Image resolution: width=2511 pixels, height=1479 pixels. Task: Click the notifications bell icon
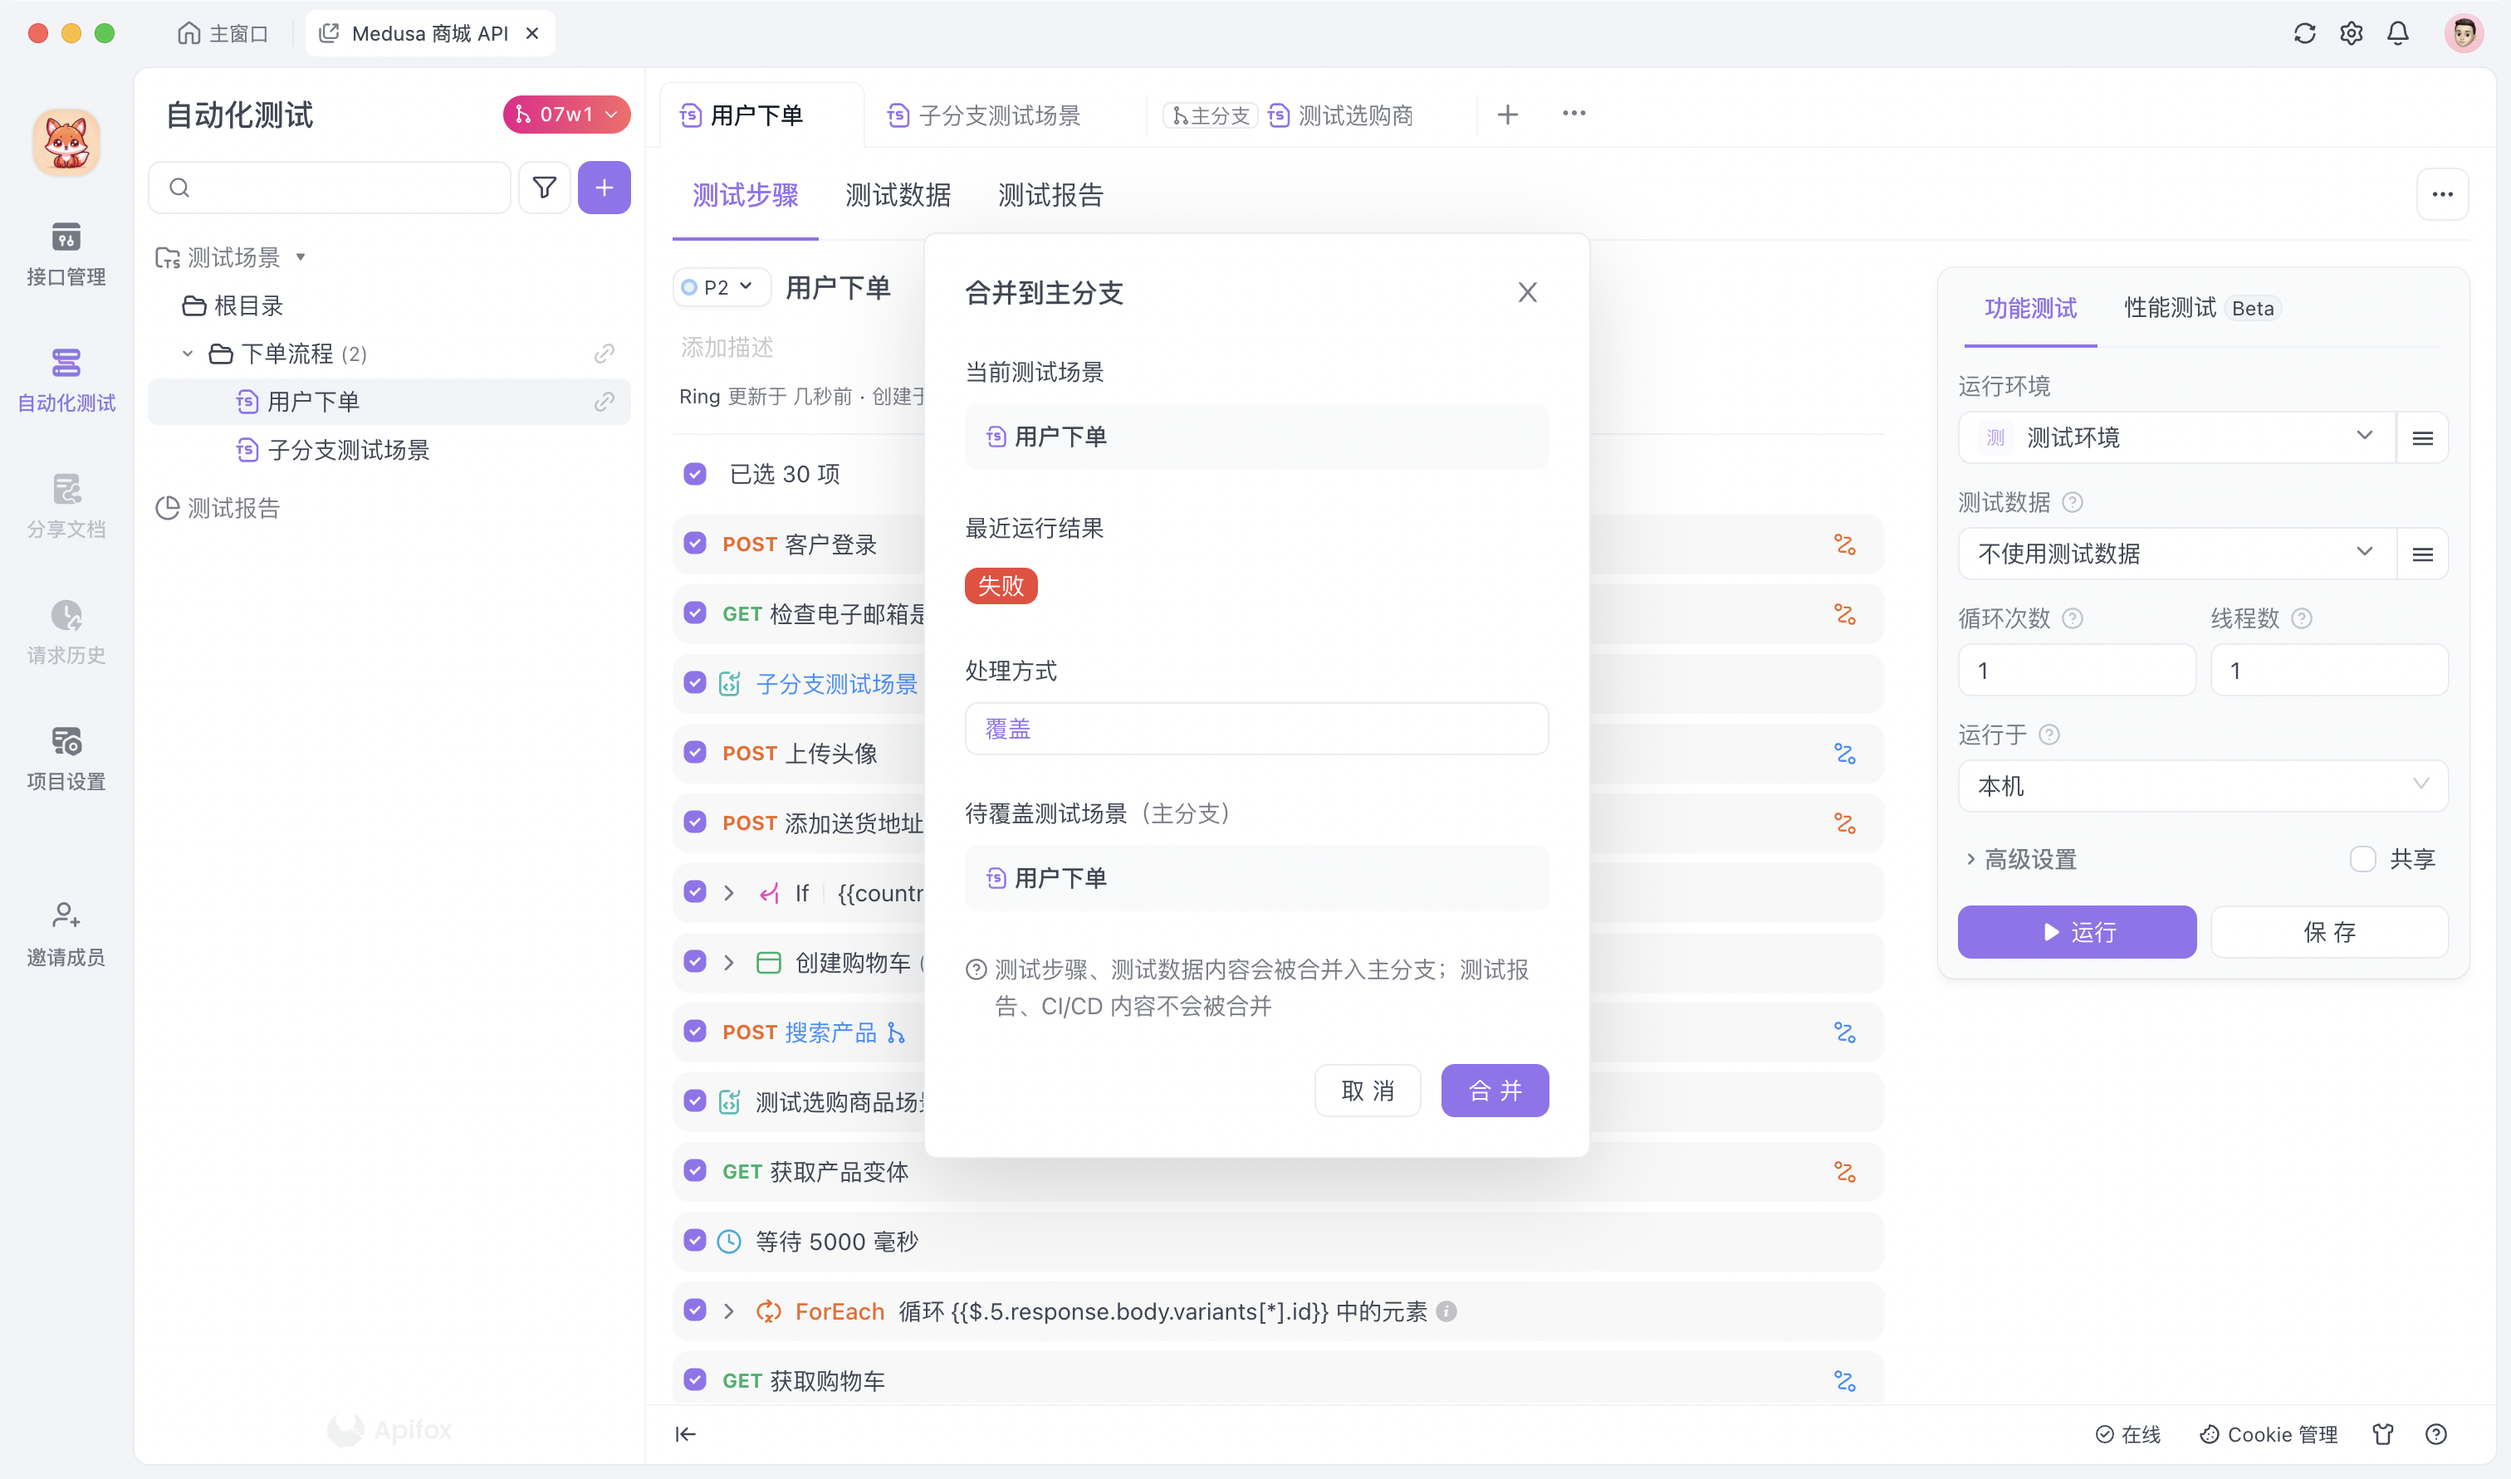click(2396, 33)
